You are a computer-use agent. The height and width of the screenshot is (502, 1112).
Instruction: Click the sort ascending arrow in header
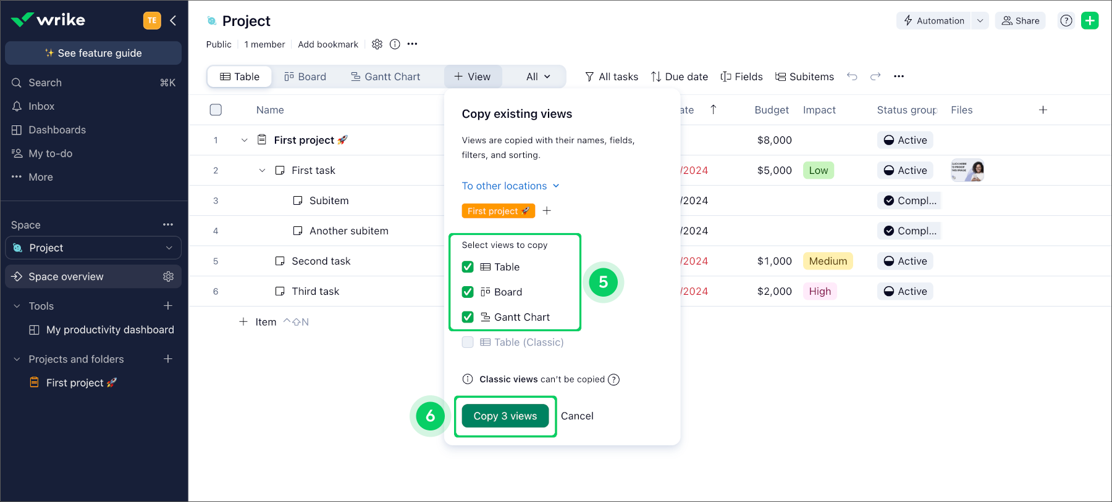714,110
